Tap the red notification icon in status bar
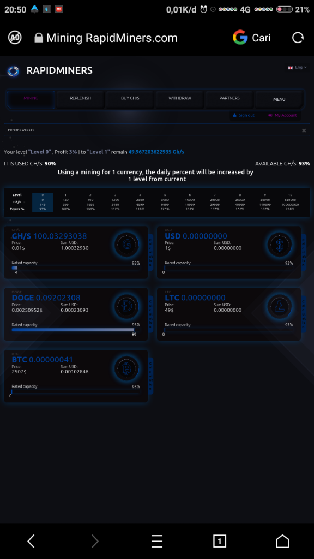This screenshot has width=314, height=559. pyautogui.click(x=59, y=9)
